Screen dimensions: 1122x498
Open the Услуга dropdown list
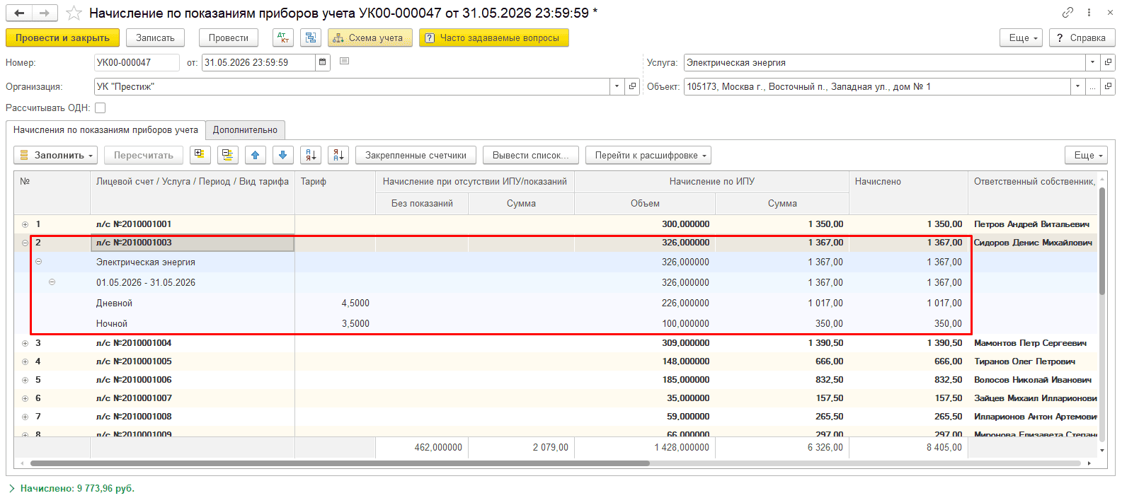point(1093,62)
